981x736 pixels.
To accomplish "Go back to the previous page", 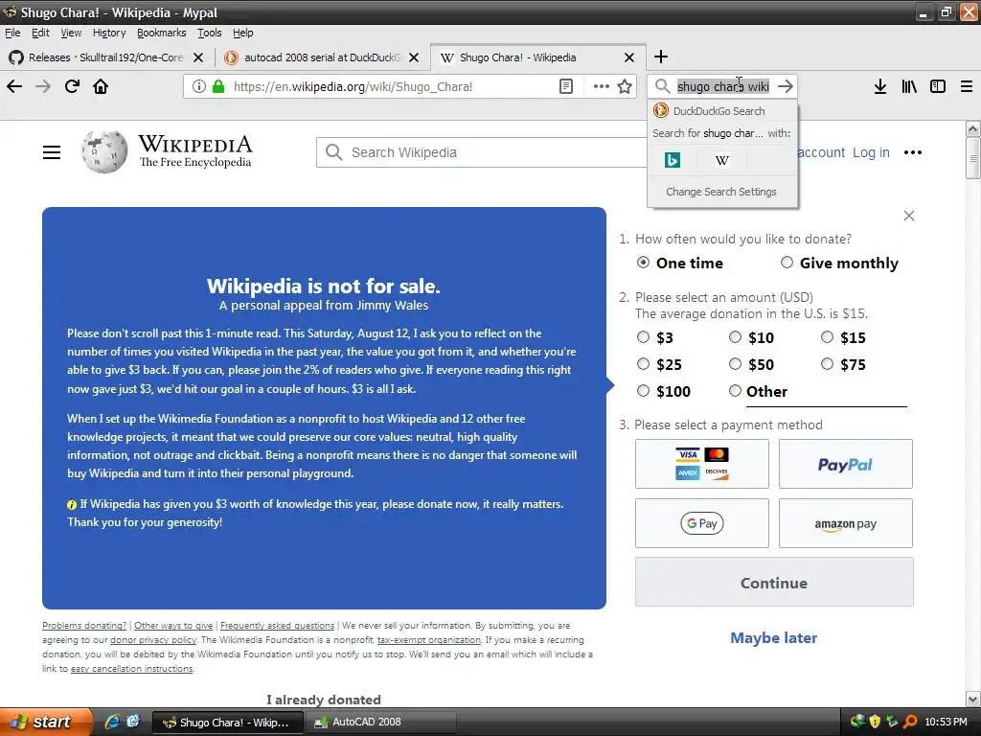I will (x=14, y=86).
